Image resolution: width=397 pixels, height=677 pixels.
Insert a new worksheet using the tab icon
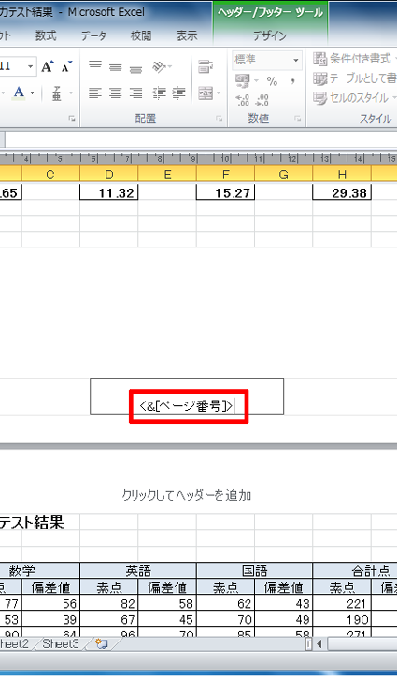click(x=102, y=644)
